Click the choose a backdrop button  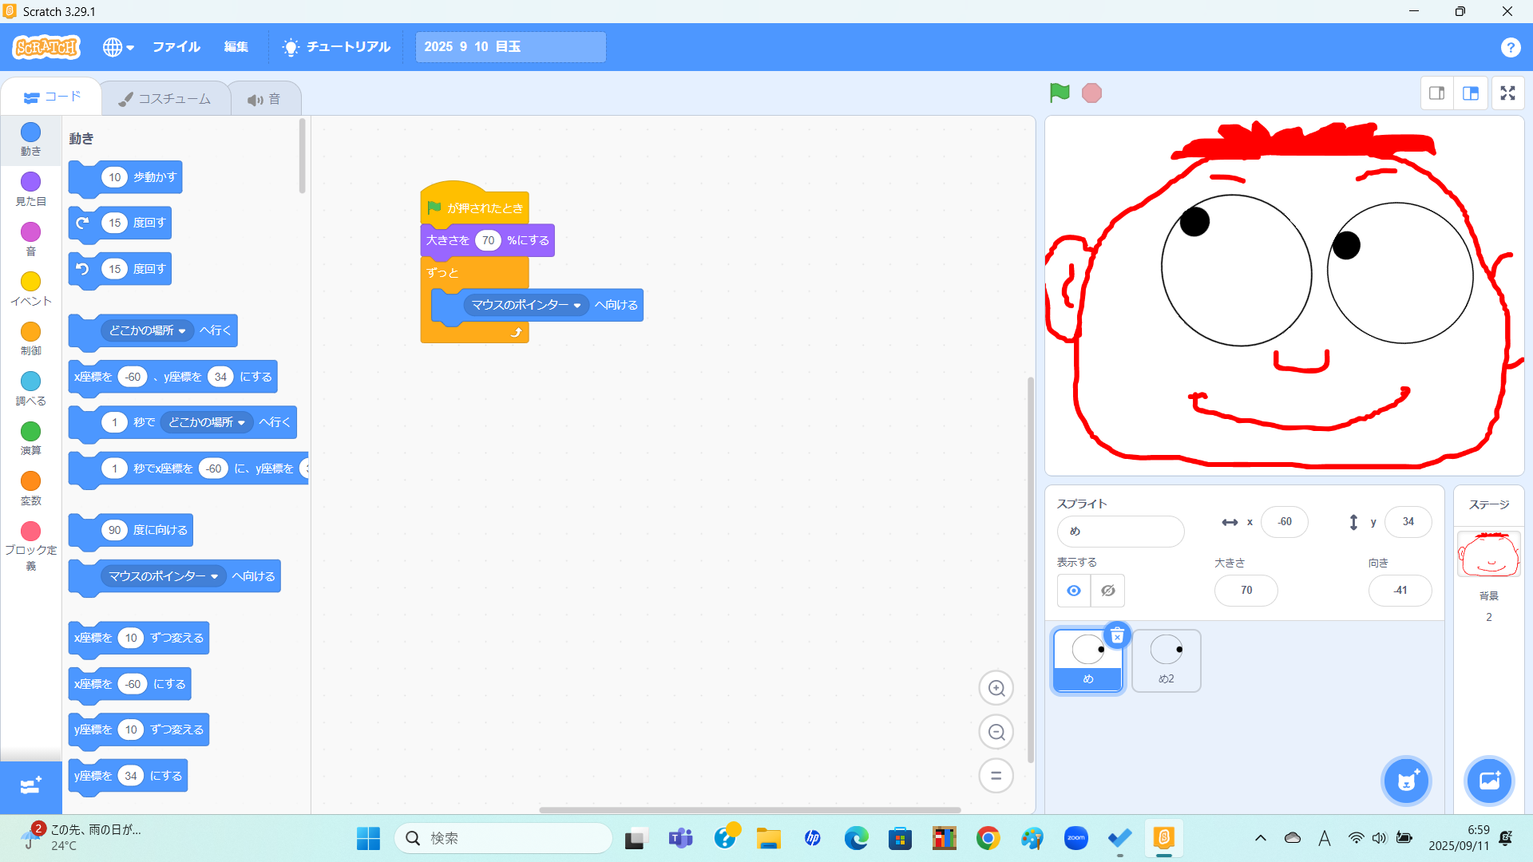[1489, 781]
